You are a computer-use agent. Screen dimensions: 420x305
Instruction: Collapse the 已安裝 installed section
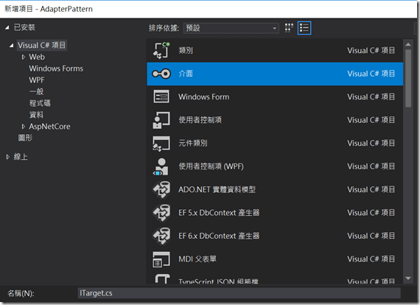(x=7, y=27)
